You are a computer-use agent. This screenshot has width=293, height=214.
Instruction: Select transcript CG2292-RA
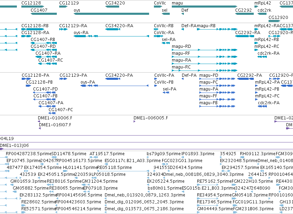point(248,33)
